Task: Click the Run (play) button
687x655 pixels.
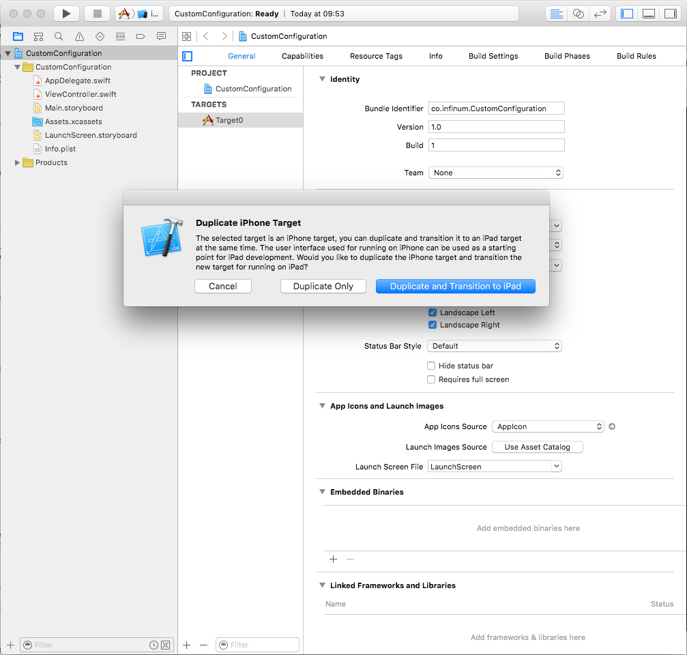Action: (x=66, y=14)
